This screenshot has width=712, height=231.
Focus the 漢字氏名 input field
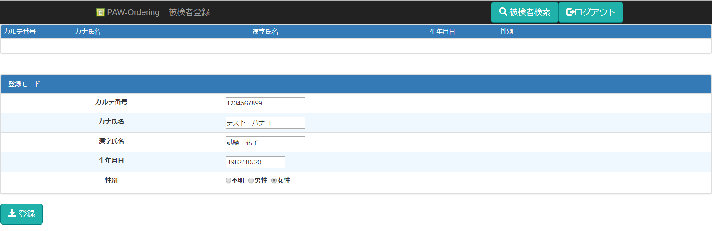[265, 142]
